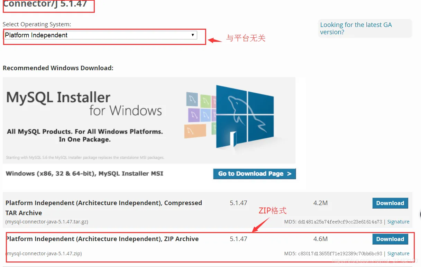
Task: Click the file name mysql-connector-java-5.1.47.tar.gz
Action: (x=47, y=222)
